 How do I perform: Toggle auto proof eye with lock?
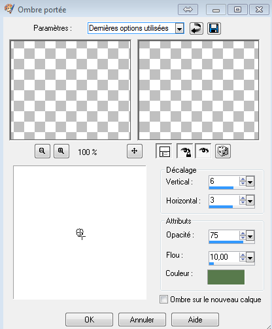pyautogui.click(x=185, y=151)
